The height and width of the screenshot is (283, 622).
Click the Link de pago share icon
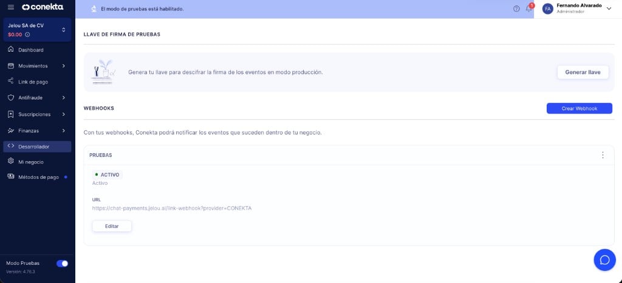point(11,81)
